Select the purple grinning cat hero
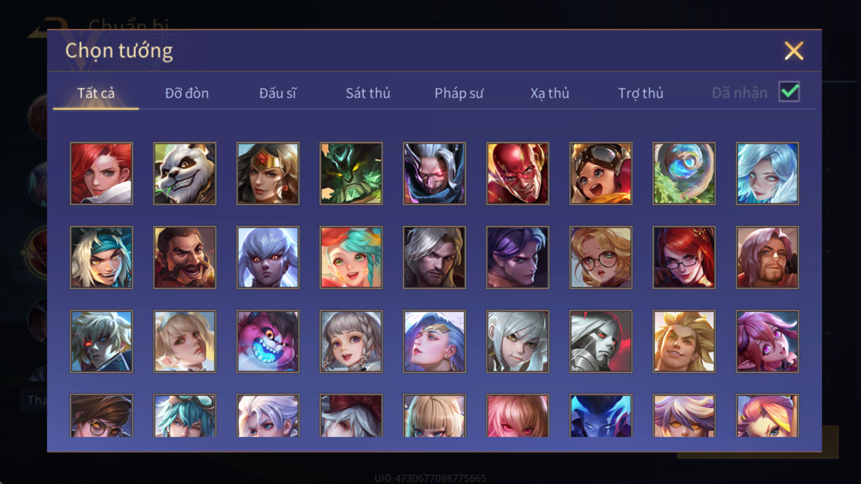Image resolution: width=861 pixels, height=484 pixels. (x=268, y=341)
